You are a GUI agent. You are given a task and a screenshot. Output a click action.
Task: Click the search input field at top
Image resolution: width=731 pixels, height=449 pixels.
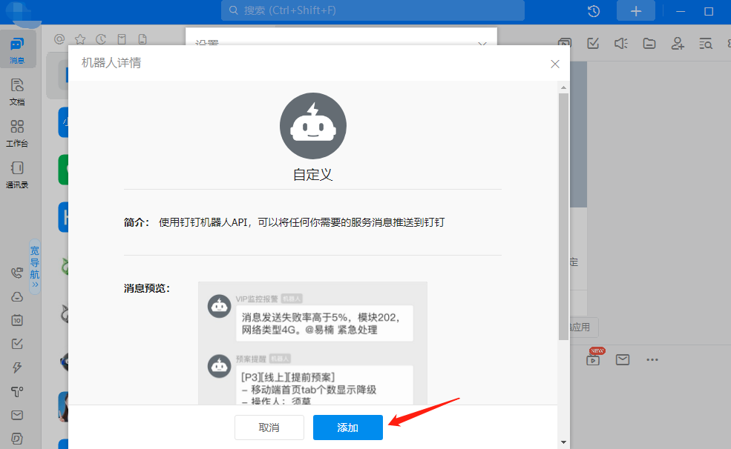pos(371,10)
